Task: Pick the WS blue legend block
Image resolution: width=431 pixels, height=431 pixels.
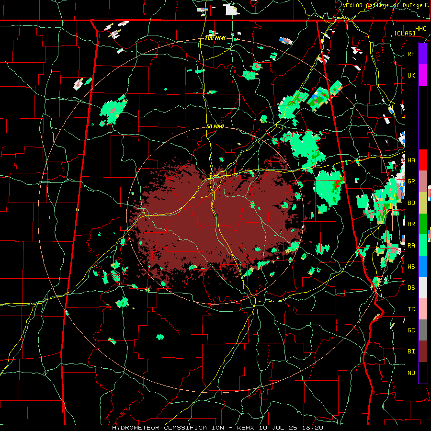Action: pyautogui.click(x=423, y=266)
